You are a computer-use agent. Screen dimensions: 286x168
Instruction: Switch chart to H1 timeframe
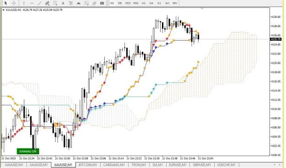[144, 3]
